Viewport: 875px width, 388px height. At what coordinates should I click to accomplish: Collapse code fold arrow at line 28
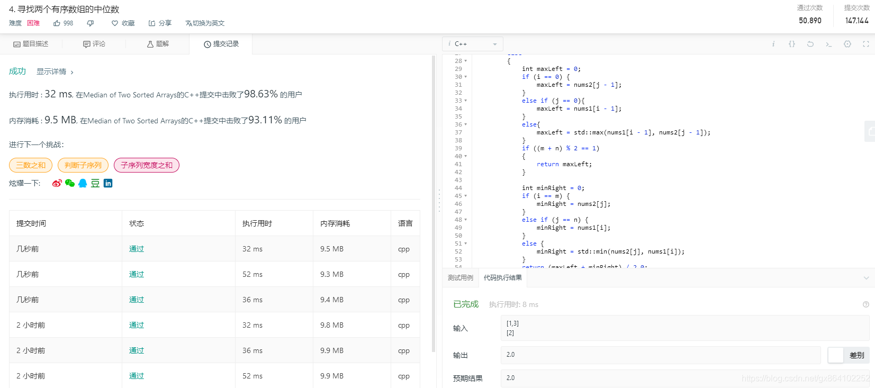coord(466,61)
